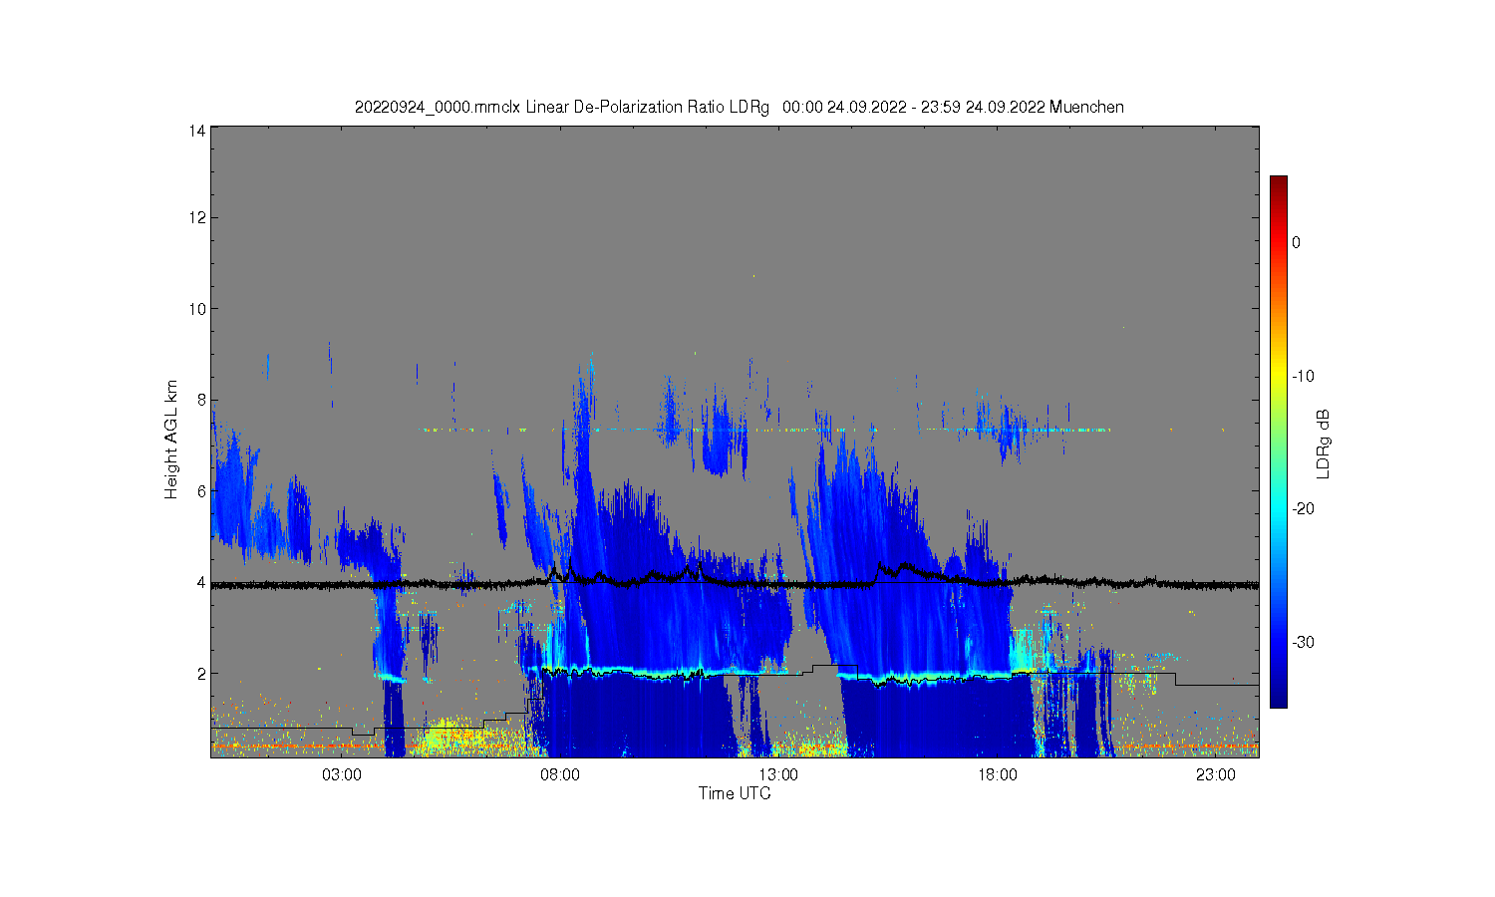Click the 'Time UTC' axis label
1495x897 pixels.
pyautogui.click(x=735, y=794)
